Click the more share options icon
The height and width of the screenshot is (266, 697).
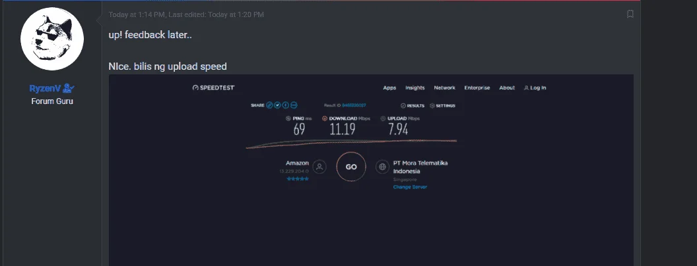[294, 105]
